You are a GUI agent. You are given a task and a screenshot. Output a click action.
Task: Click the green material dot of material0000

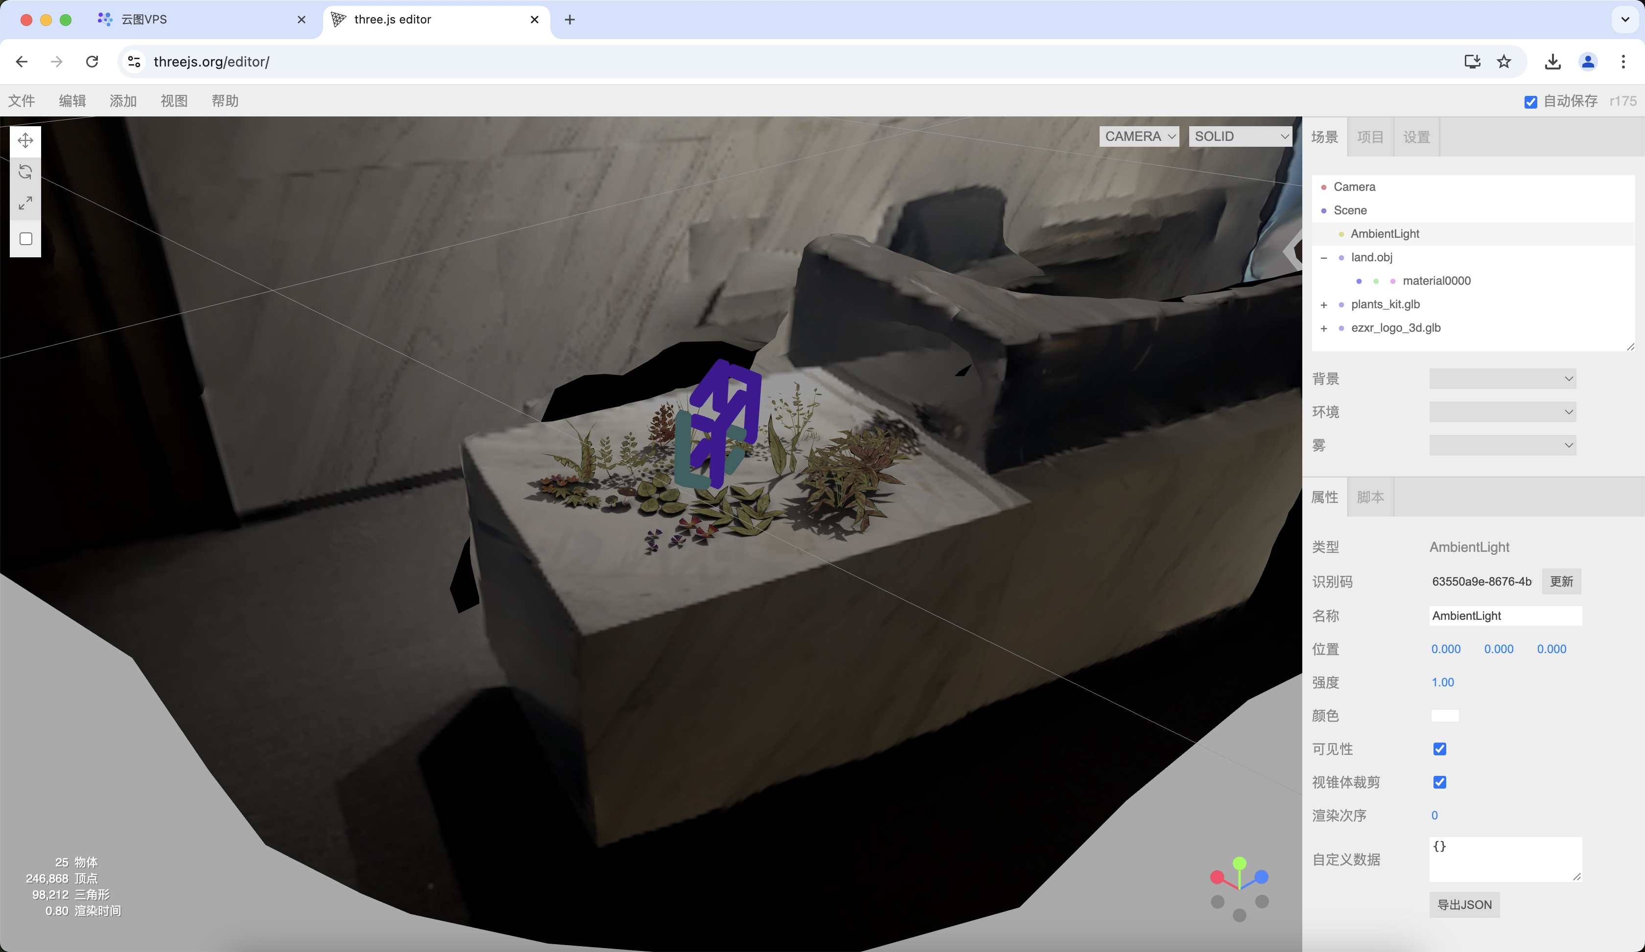[1376, 281]
